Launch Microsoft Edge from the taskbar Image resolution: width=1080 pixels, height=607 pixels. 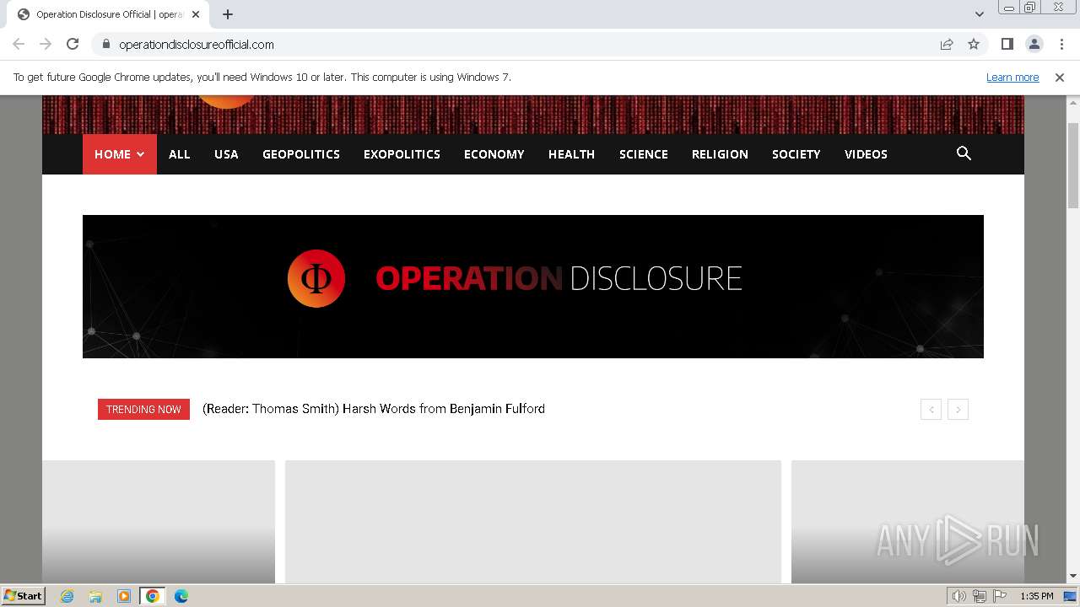[181, 596]
